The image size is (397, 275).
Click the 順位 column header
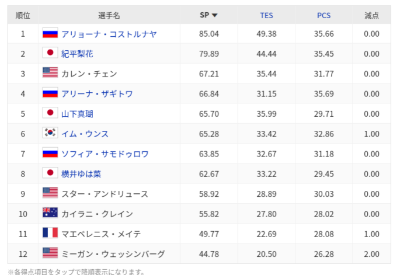(23, 15)
